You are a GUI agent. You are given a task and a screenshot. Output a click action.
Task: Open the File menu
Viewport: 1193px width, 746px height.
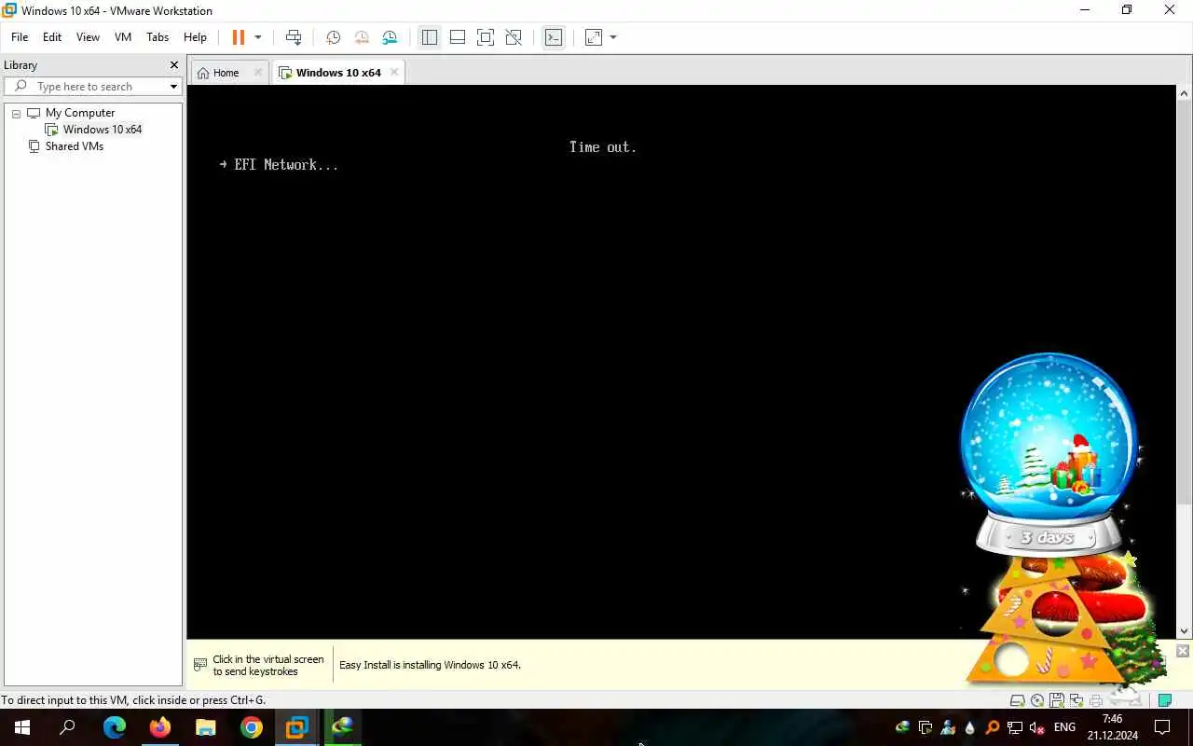pos(20,37)
